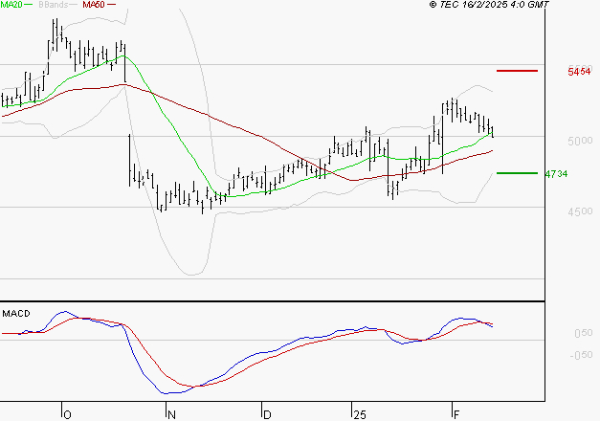Select the green support line marker
Screen dimensions: 600x421
pyautogui.click(x=518, y=173)
